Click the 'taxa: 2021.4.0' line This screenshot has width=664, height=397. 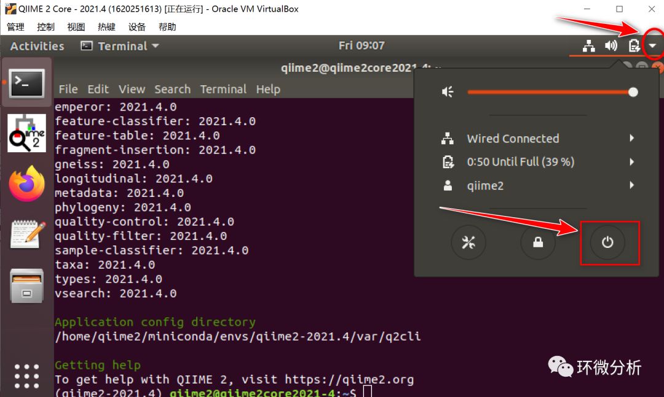pyautogui.click(x=105, y=264)
